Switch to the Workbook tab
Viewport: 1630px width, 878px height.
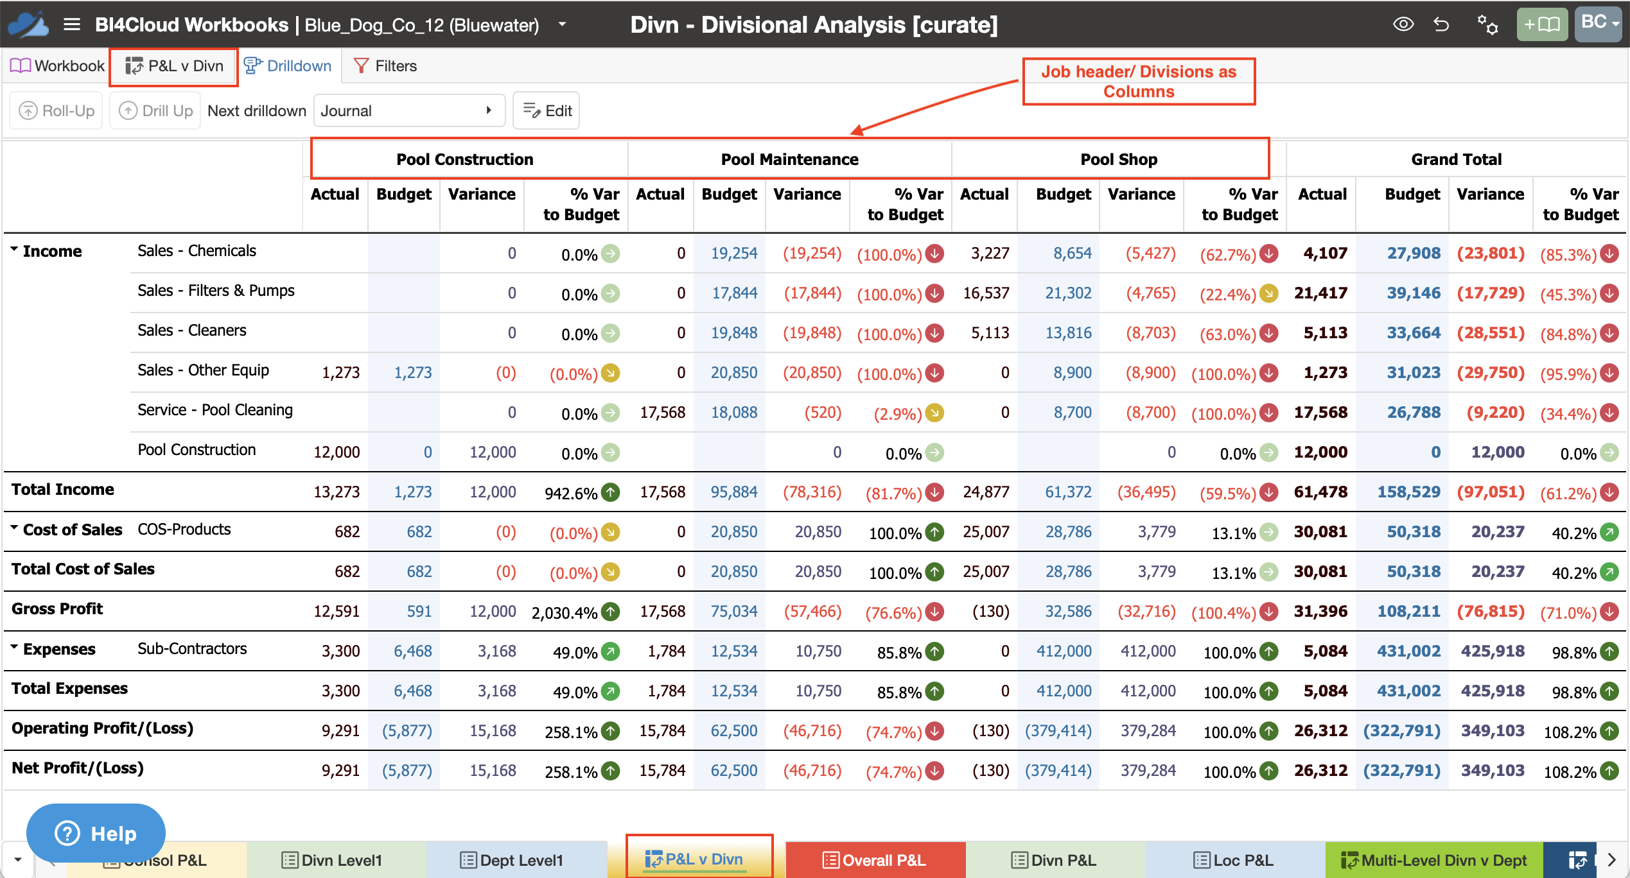tap(57, 65)
